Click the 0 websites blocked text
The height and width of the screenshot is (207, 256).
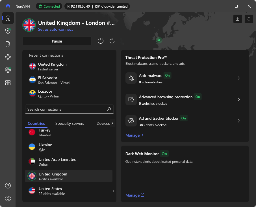click(153, 104)
